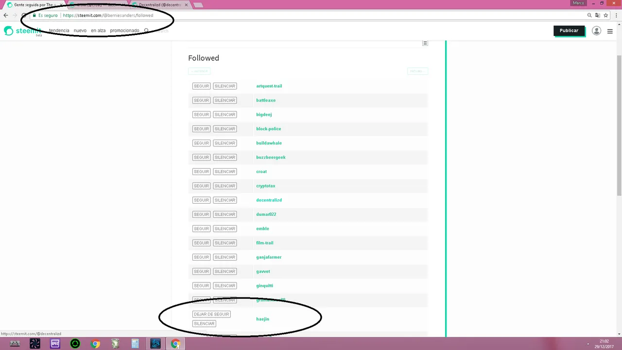Go back using the browser back arrow
The image size is (622, 350).
(6, 16)
